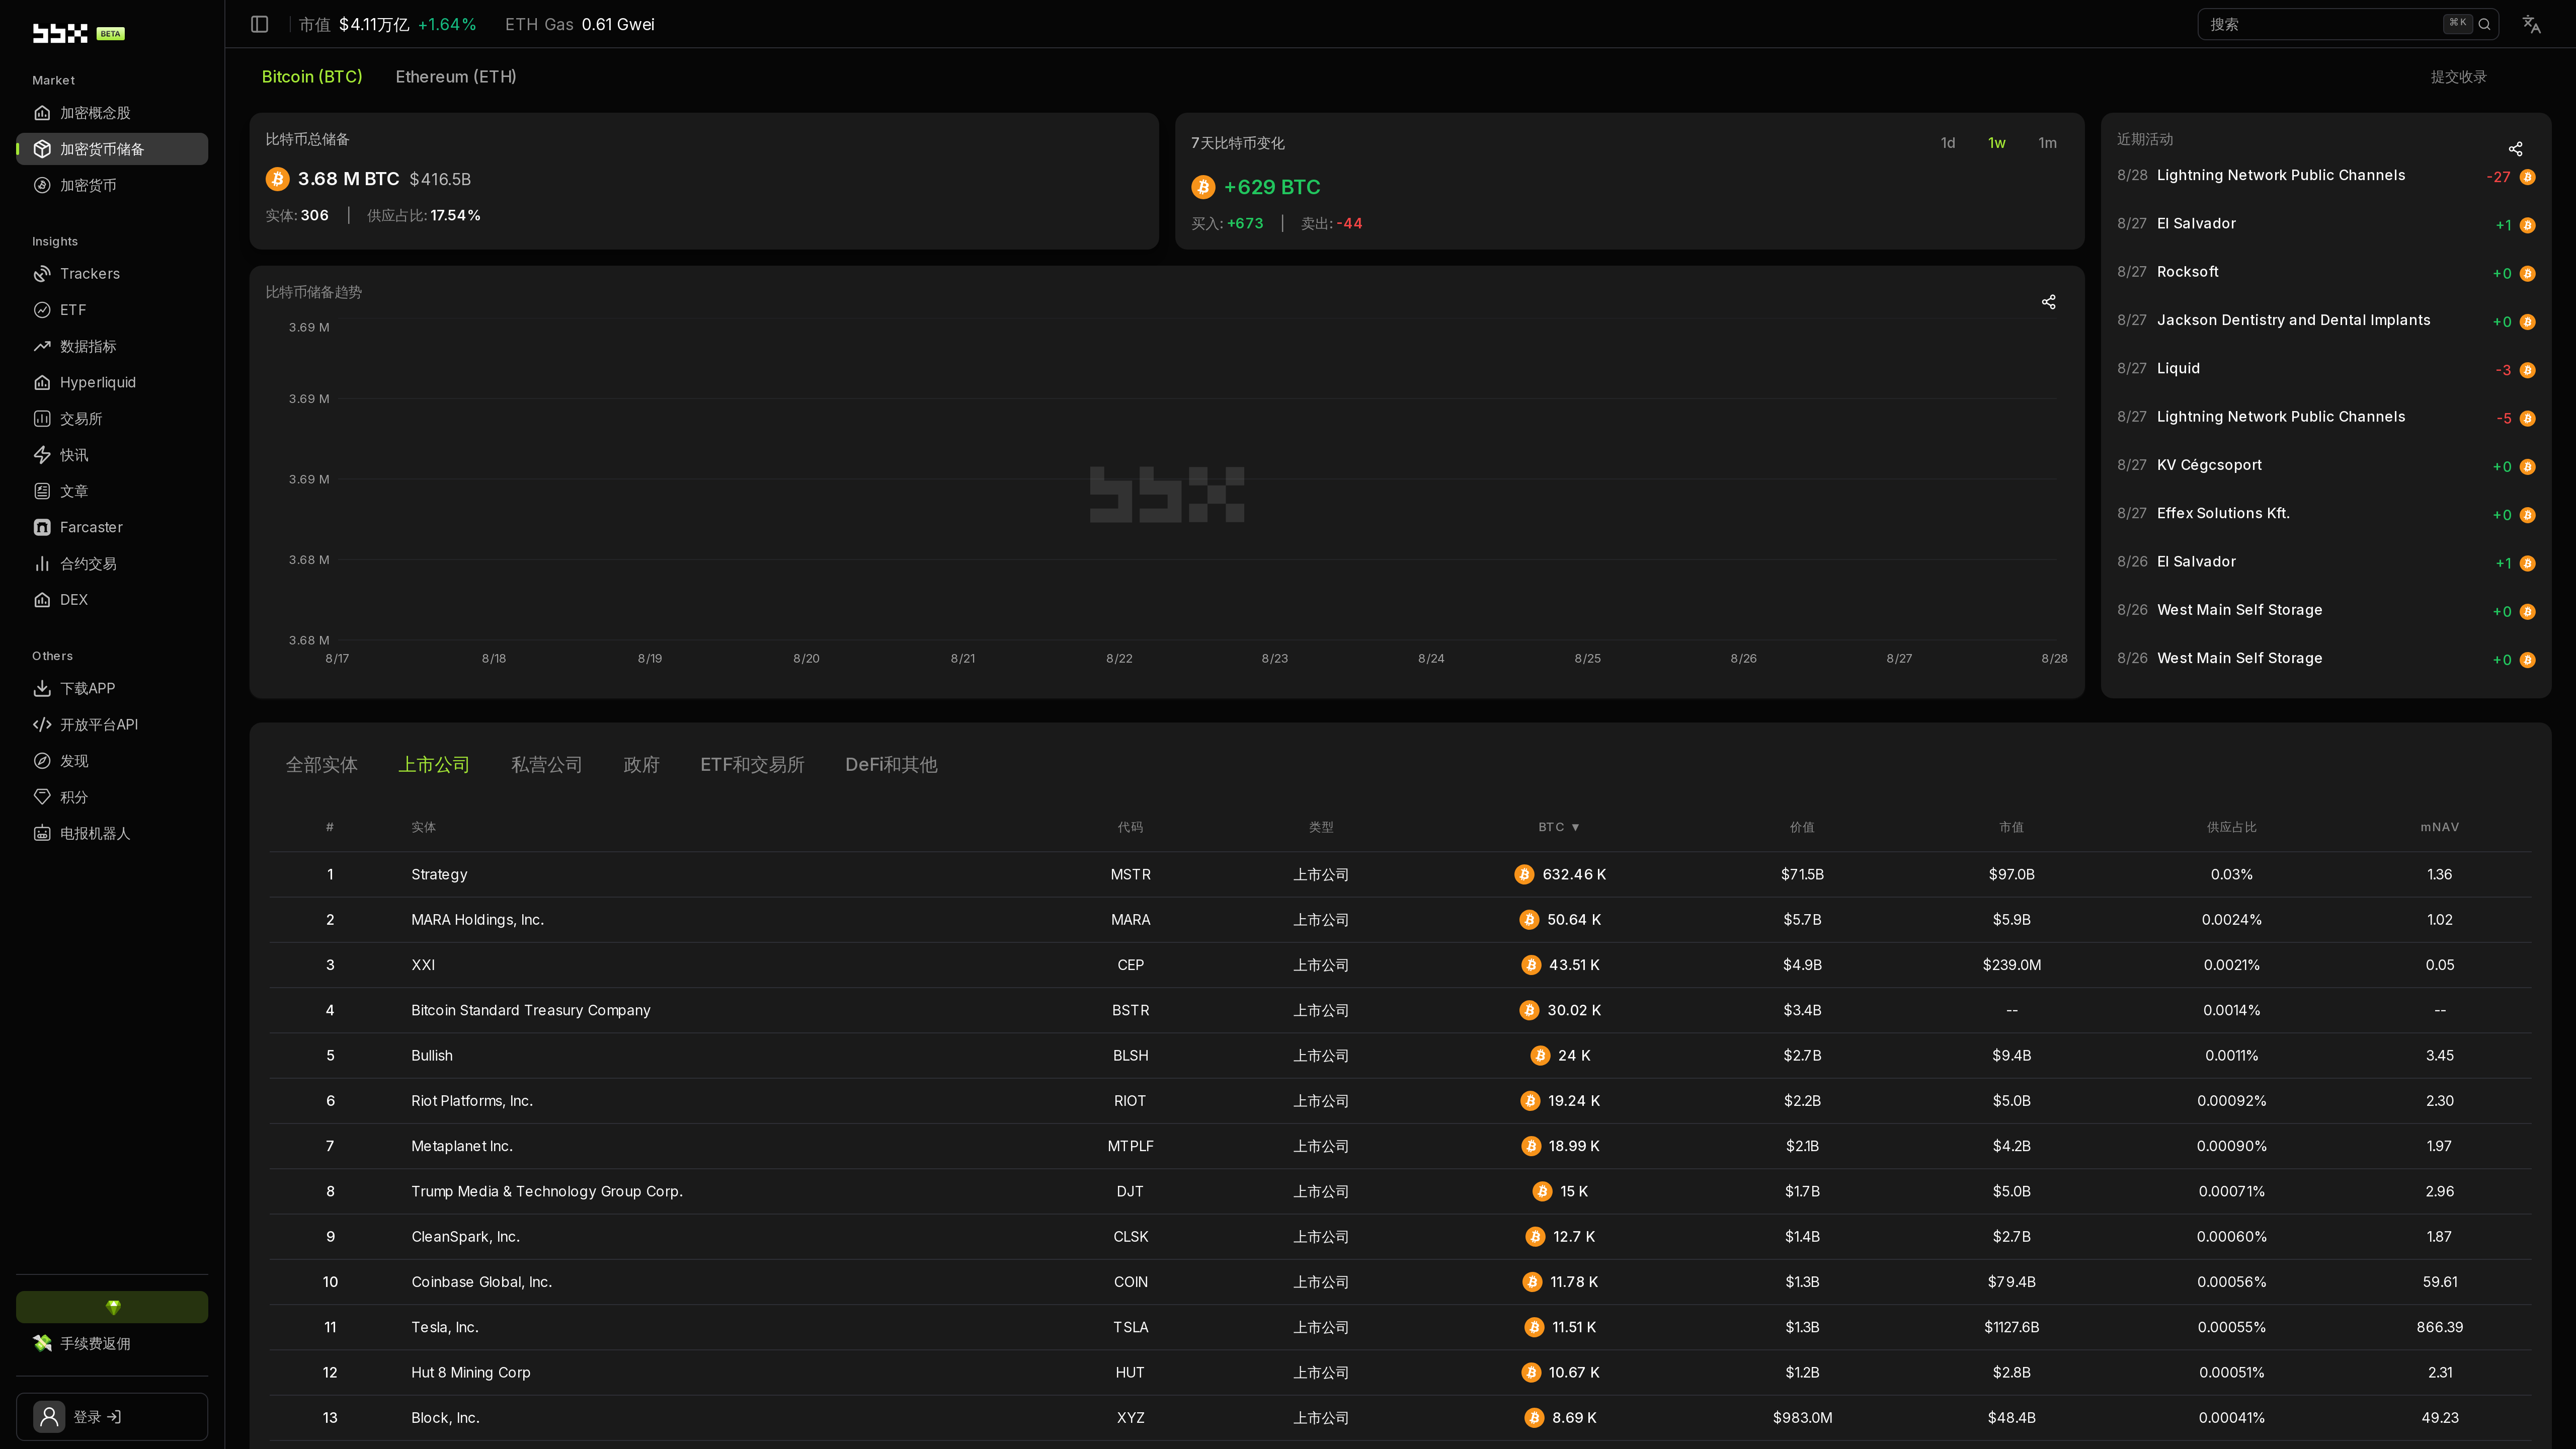
Task: Show 政府 government tab
Action: click(x=641, y=765)
